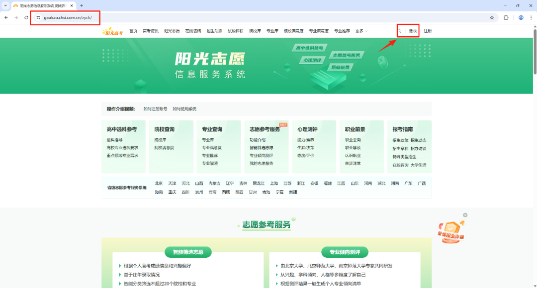Image resolution: width=537 pixels, height=288 pixels.
Task: Click the search magnifier icon in navbar
Action: (399, 31)
